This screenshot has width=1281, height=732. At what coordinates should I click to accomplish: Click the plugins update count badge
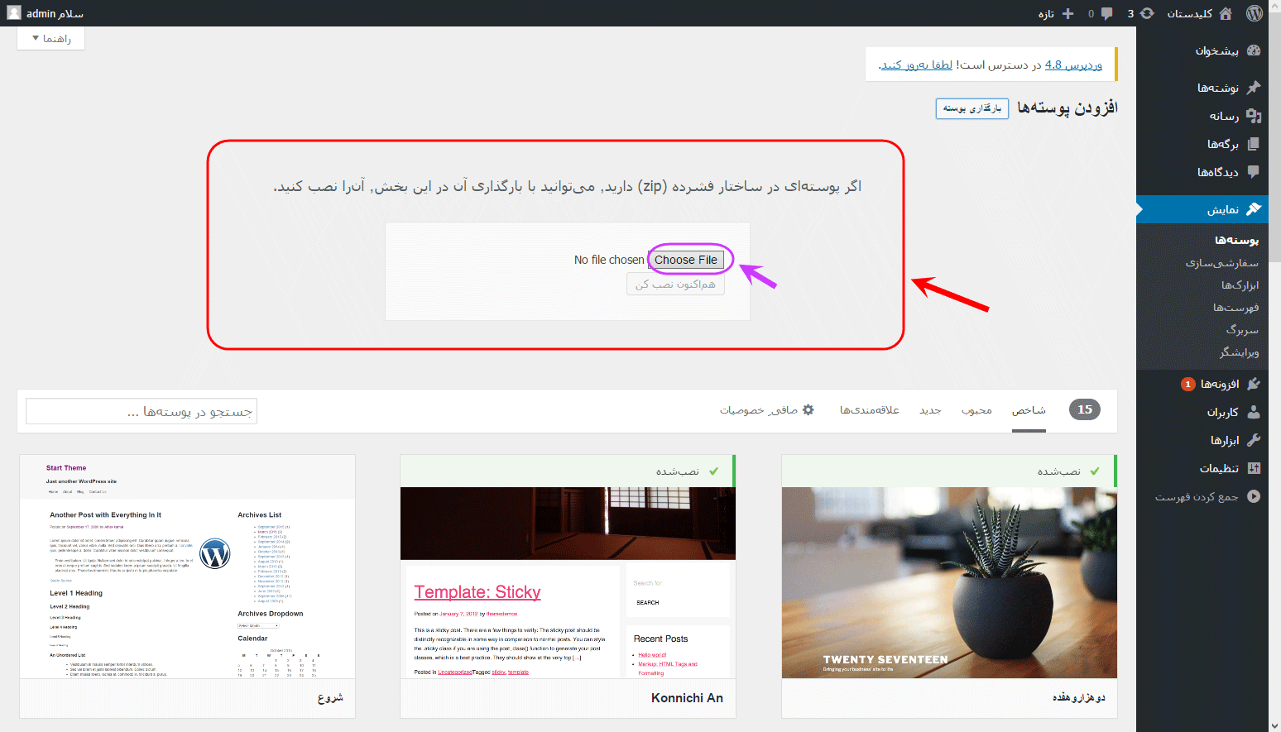pos(1188,384)
